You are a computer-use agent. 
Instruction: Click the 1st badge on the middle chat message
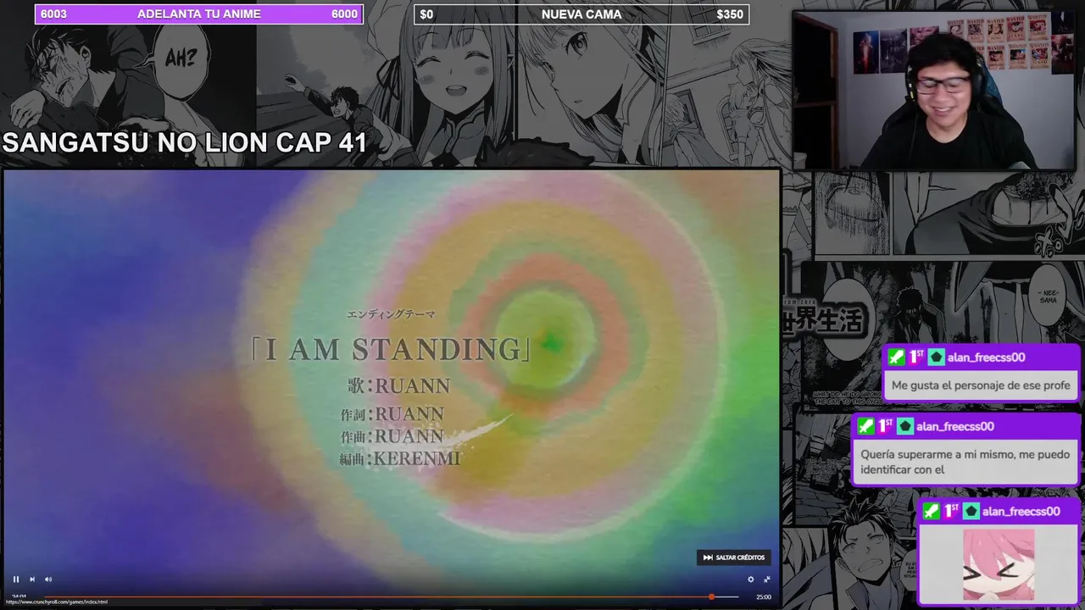[x=885, y=426]
